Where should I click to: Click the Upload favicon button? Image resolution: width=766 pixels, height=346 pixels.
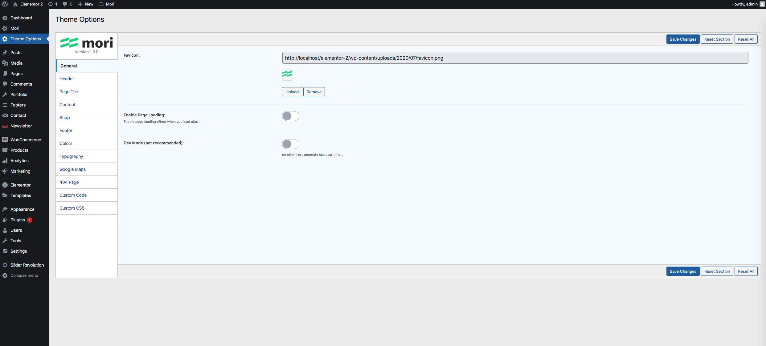pyautogui.click(x=292, y=92)
